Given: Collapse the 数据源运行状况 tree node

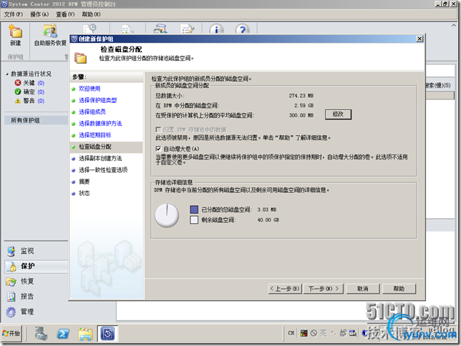Looking at the screenshot, I should pyautogui.click(x=7, y=74).
